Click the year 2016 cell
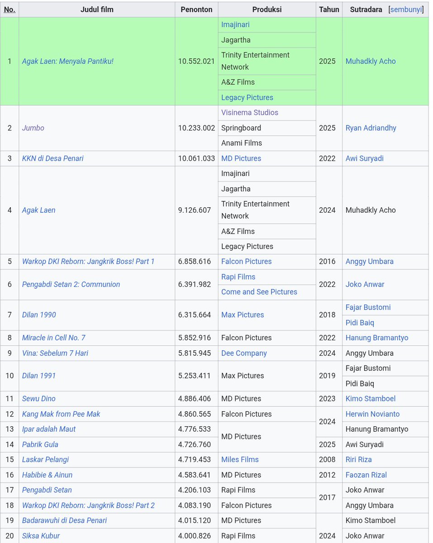This screenshot has width=433, height=543. pyautogui.click(x=329, y=262)
